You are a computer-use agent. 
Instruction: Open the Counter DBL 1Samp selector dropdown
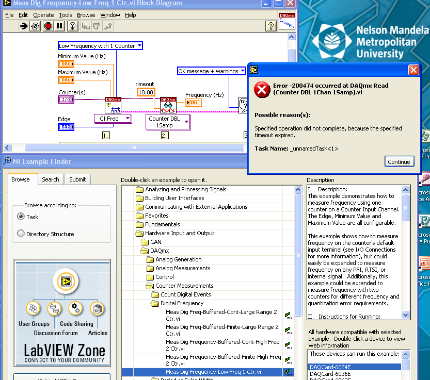[187, 122]
